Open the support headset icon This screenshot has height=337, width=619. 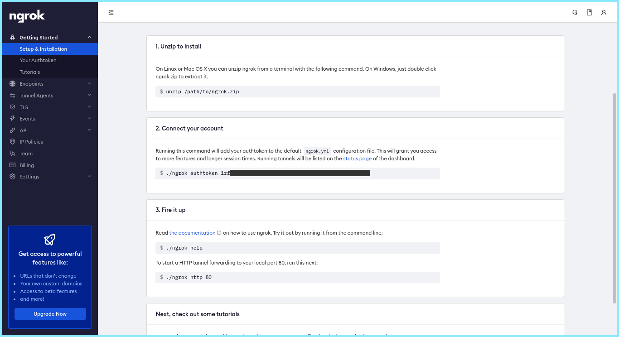575,13
